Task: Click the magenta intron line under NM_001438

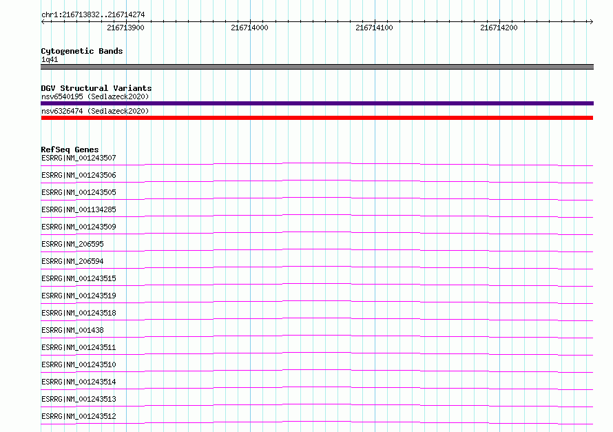Action: pos(317,336)
